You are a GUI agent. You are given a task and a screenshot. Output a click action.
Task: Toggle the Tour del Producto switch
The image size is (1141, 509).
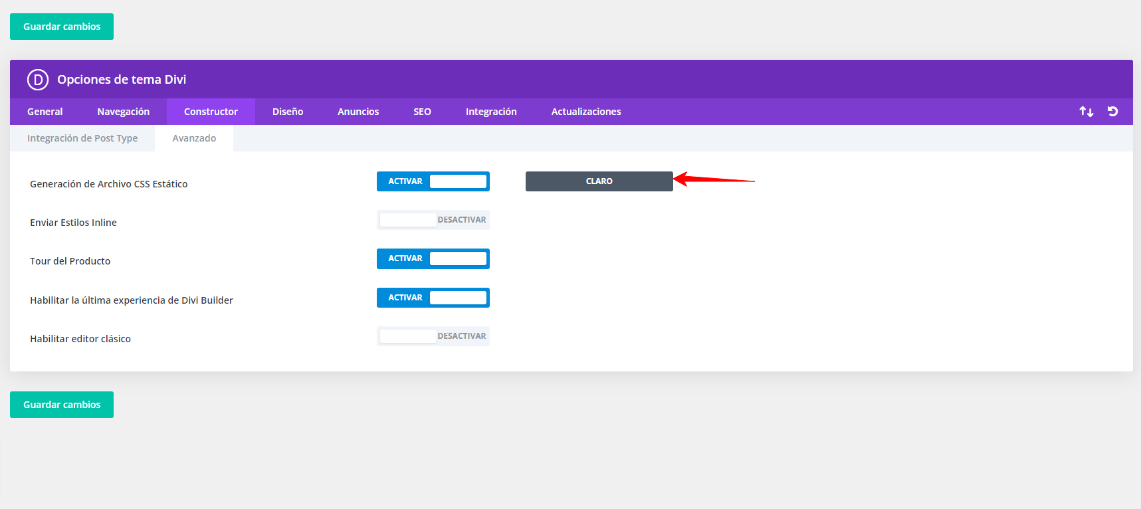click(433, 258)
